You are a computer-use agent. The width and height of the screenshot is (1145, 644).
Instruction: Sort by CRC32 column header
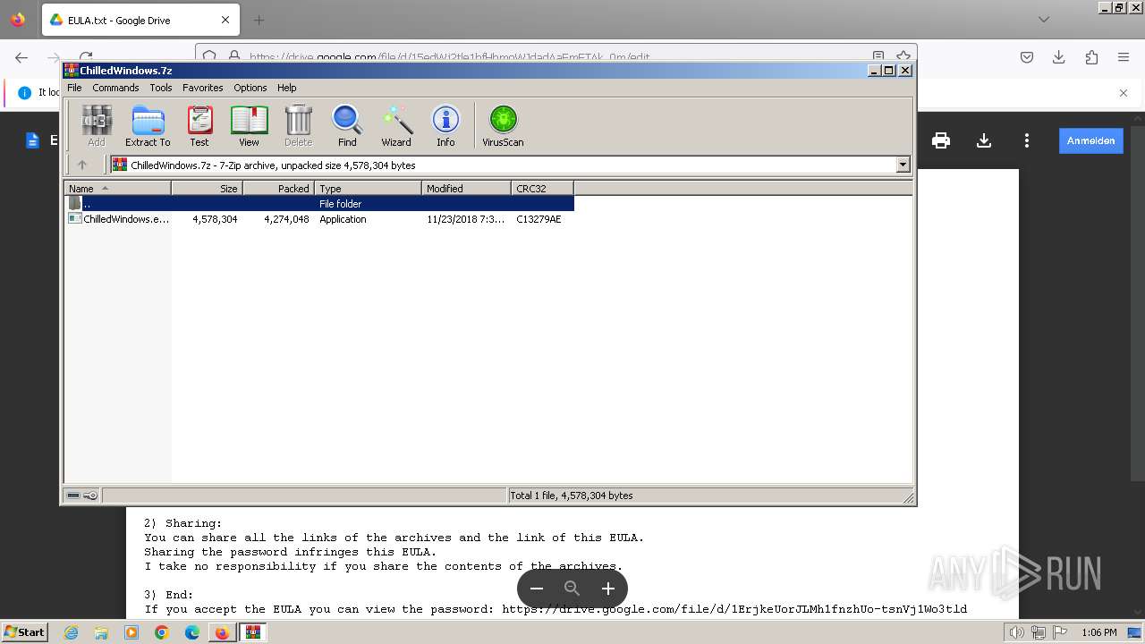[x=542, y=188]
